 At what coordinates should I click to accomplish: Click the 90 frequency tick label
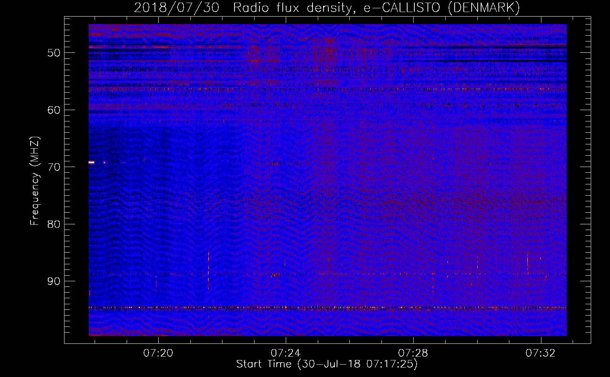(x=54, y=282)
